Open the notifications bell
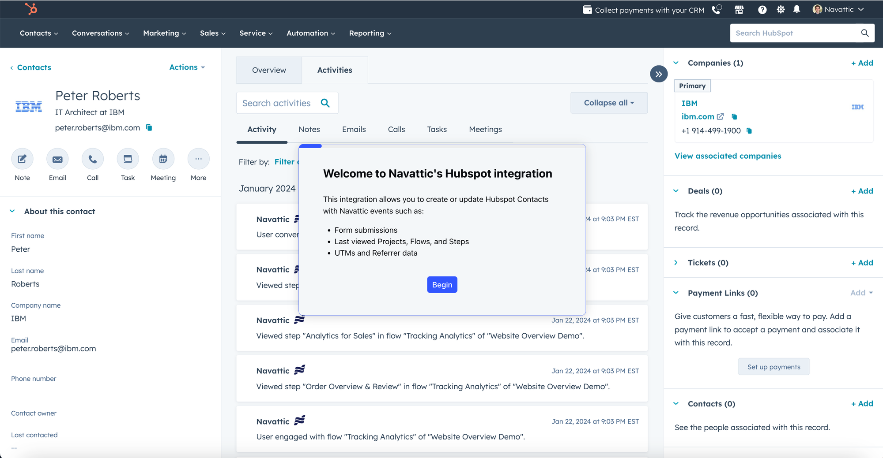This screenshot has width=883, height=458. 796,9
